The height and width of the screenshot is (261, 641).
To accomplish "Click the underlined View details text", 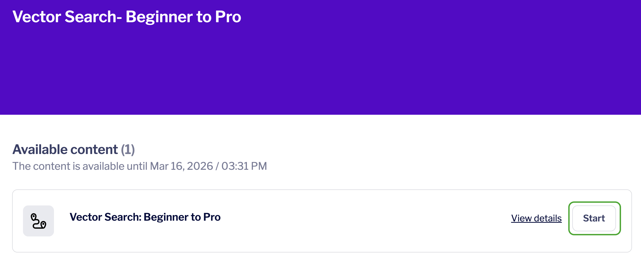I will tap(536, 218).
